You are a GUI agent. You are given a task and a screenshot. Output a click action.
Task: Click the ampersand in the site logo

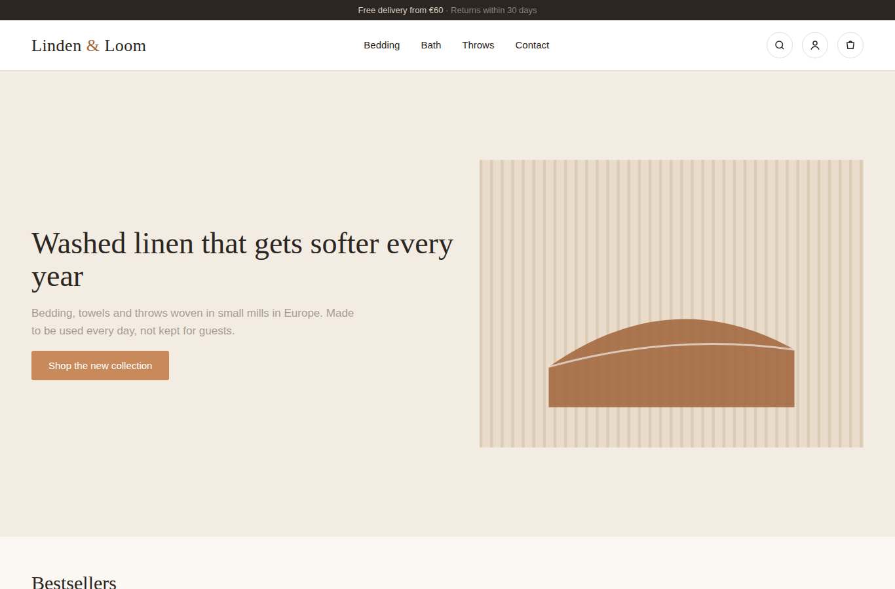click(93, 45)
